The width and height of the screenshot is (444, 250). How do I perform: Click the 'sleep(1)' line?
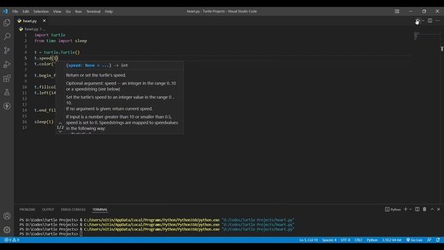click(x=44, y=122)
